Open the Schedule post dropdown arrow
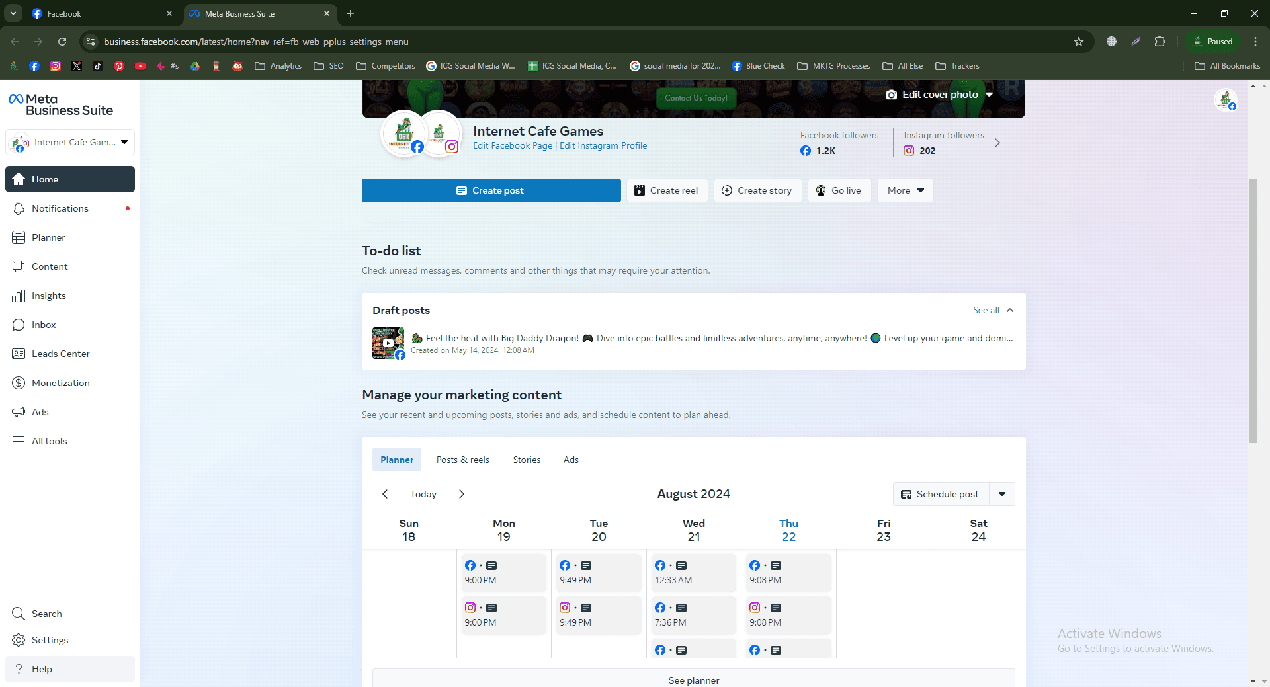 click(1002, 494)
